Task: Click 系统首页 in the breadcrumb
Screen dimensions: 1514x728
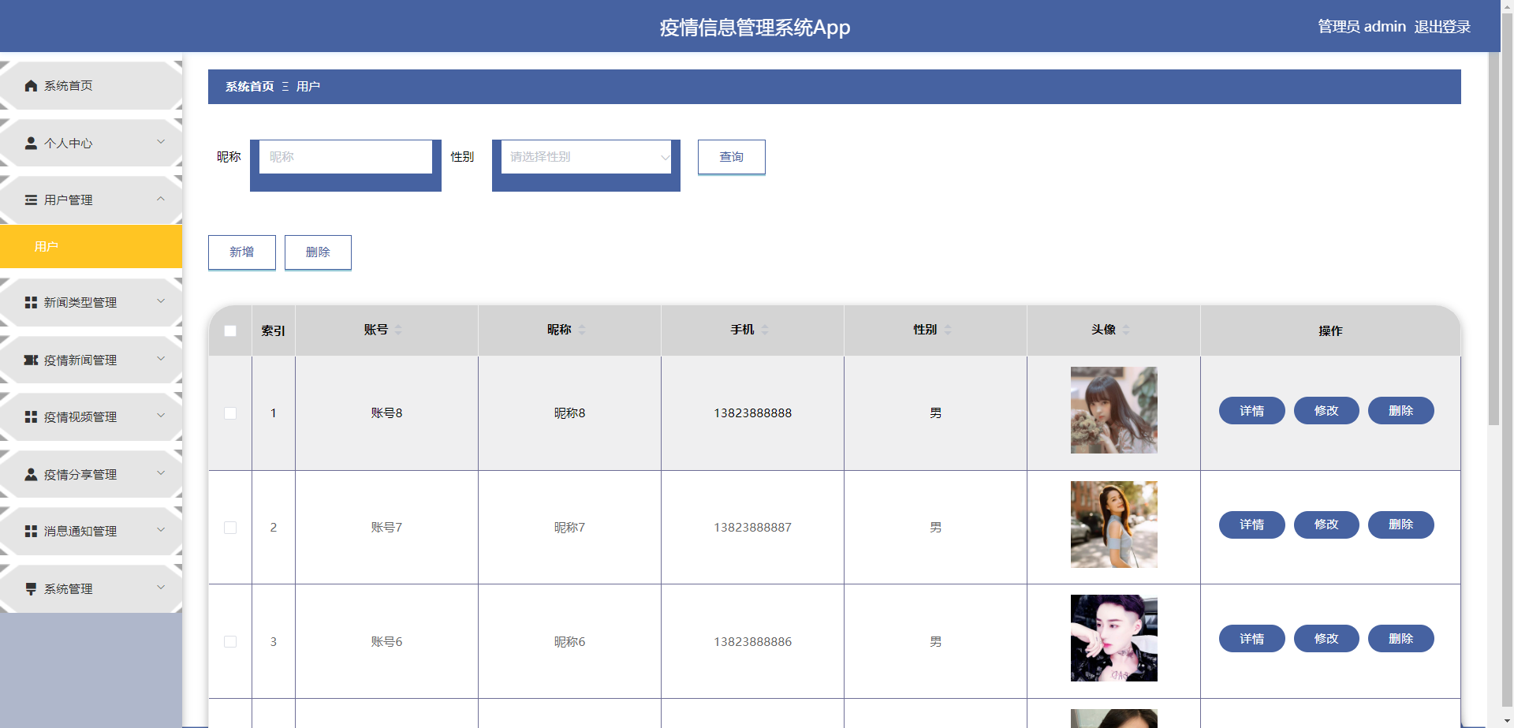Action: [249, 87]
